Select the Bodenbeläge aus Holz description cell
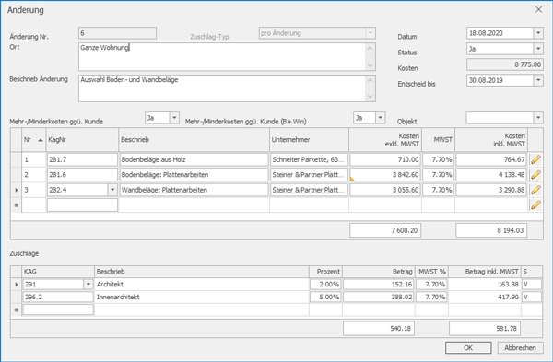The width and height of the screenshot is (553, 362). click(x=194, y=159)
